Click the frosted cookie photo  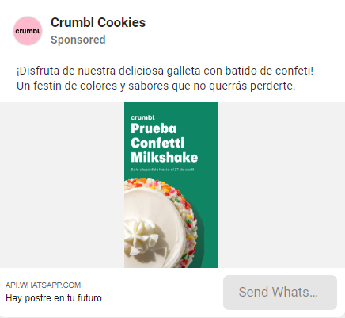161,223
